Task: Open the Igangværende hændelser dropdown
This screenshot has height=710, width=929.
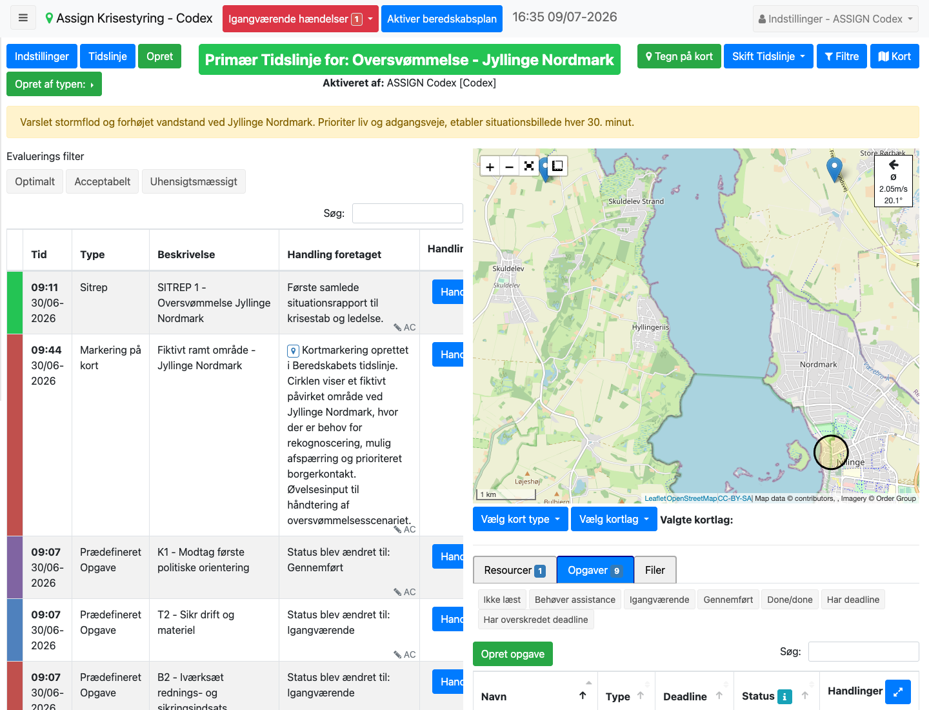Action: tap(301, 19)
